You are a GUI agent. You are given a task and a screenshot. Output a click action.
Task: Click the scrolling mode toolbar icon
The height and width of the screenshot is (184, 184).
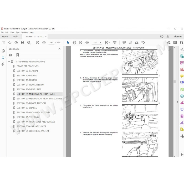point(115,43)
